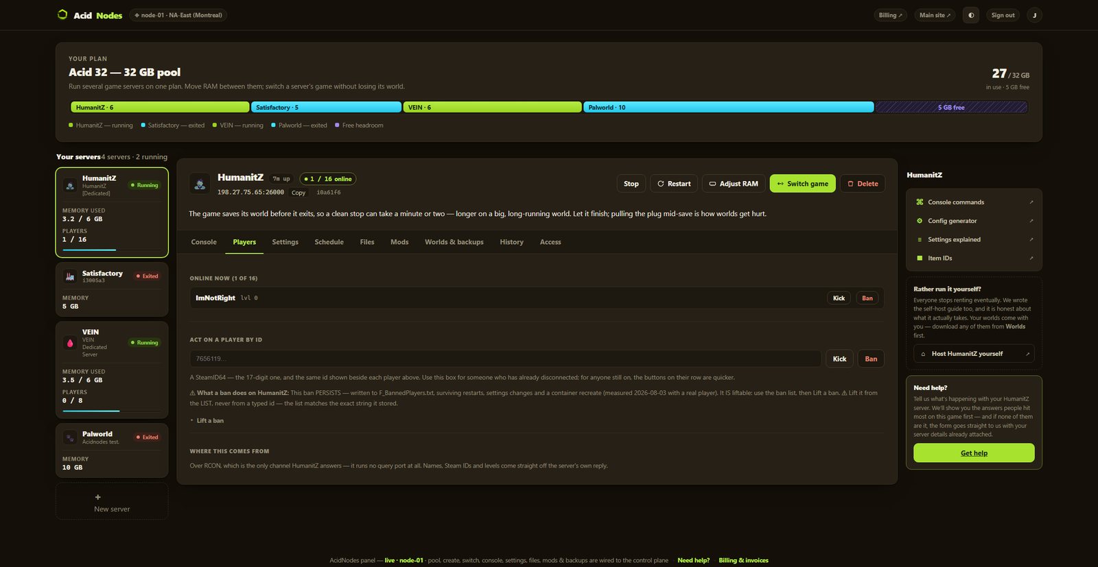Open the Mods tab

coord(399,242)
